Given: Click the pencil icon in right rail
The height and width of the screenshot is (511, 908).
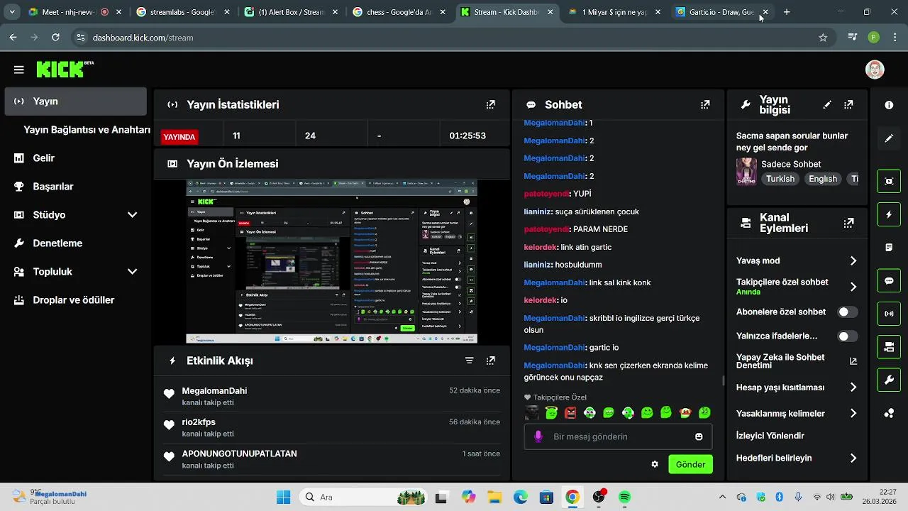Looking at the screenshot, I should (889, 138).
